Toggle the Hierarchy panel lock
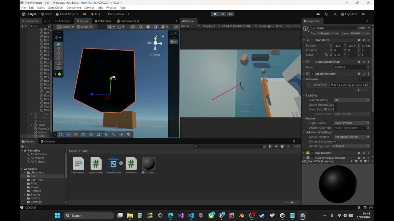The image size is (394, 221). 45,21
